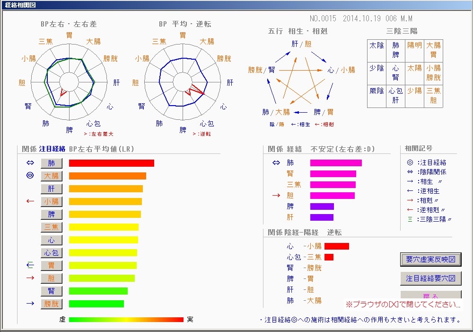The image size is (473, 332).
Task: Click the 肝/胆 node in five-element diagram
Action: pos(301,44)
